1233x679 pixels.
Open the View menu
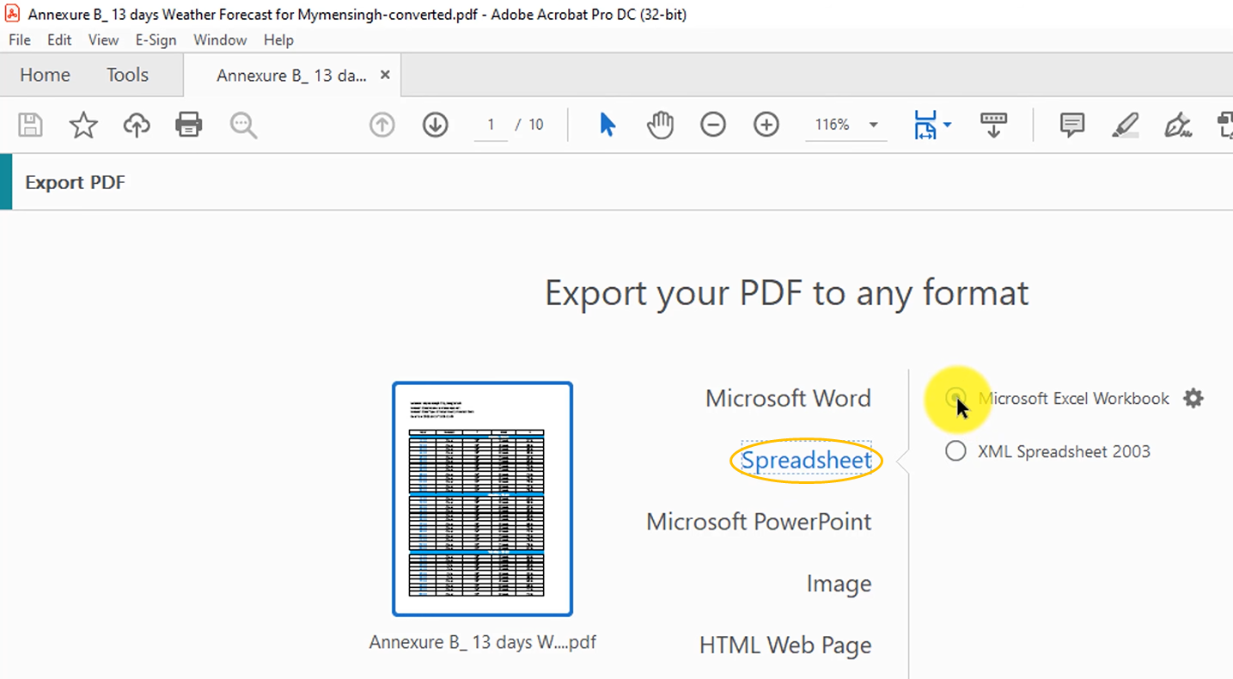(x=103, y=40)
